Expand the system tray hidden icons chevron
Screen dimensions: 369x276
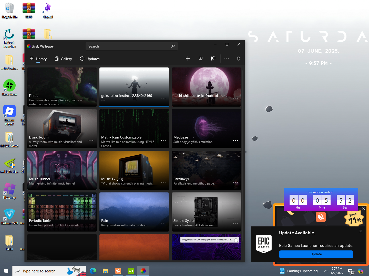tap(325, 271)
